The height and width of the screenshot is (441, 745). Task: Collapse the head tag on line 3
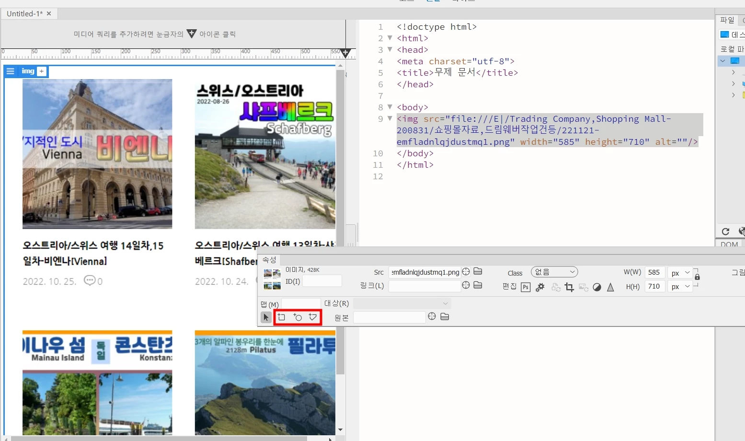coord(390,49)
